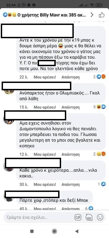This screenshot has width=109, height=238.
Task: Like the Διαμαντοπουλο comment from 12 λ.
Action: (x=45, y=154)
